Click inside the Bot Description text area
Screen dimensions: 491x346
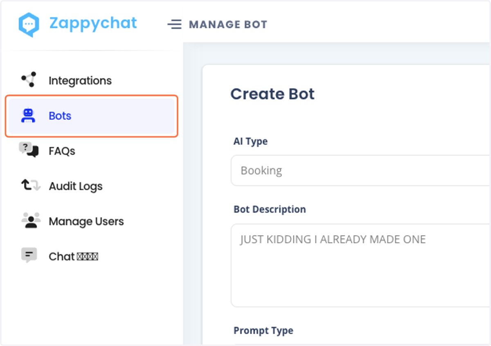point(361,265)
